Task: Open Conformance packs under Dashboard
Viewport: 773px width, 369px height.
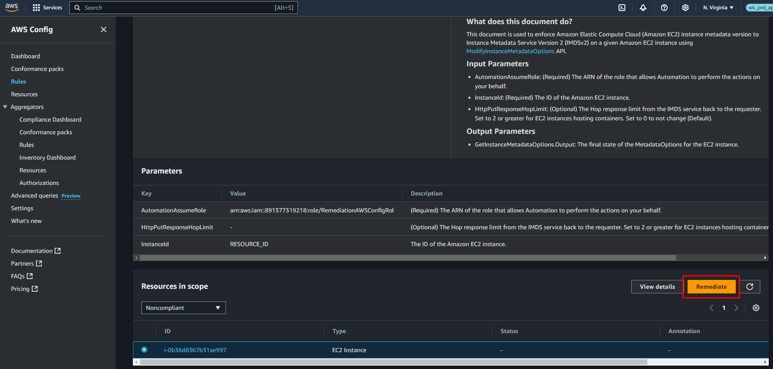Action: tap(37, 69)
